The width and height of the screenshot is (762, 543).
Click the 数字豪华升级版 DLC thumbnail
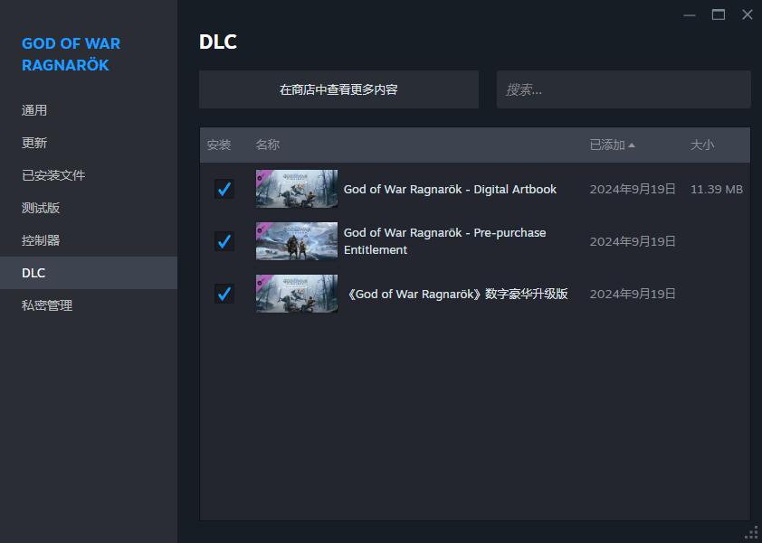(297, 294)
